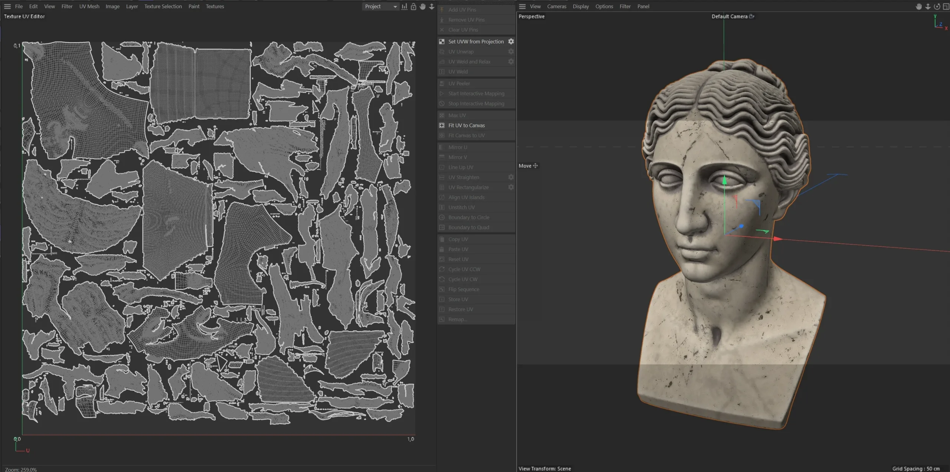Activate the Fit UV to Canvas command
Image resolution: width=950 pixels, height=472 pixels.
[x=466, y=125]
